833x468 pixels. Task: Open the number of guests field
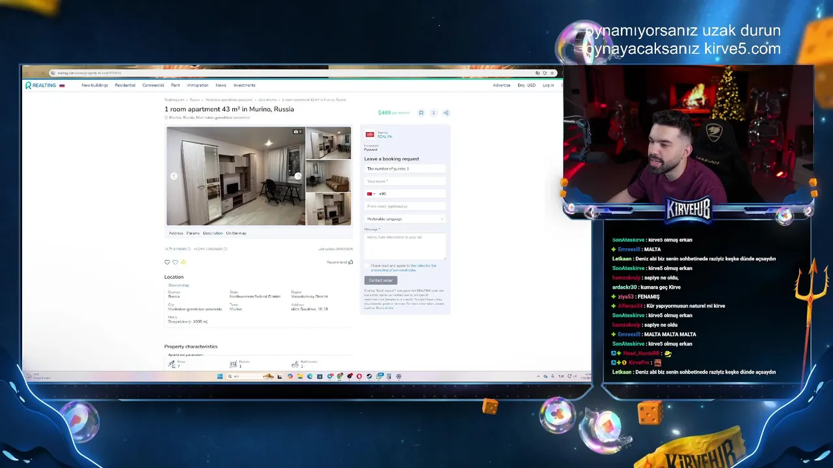[x=405, y=168]
